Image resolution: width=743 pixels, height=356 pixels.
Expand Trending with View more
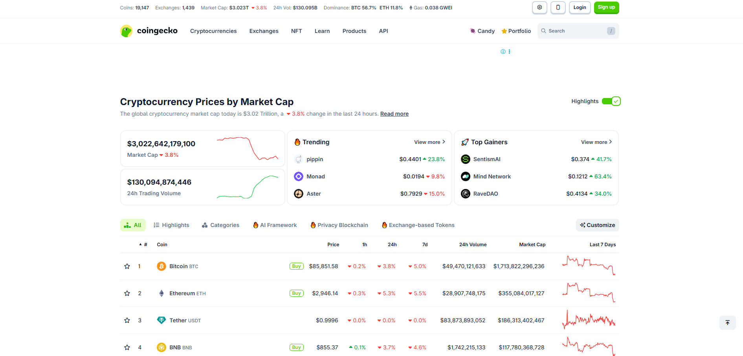point(430,142)
